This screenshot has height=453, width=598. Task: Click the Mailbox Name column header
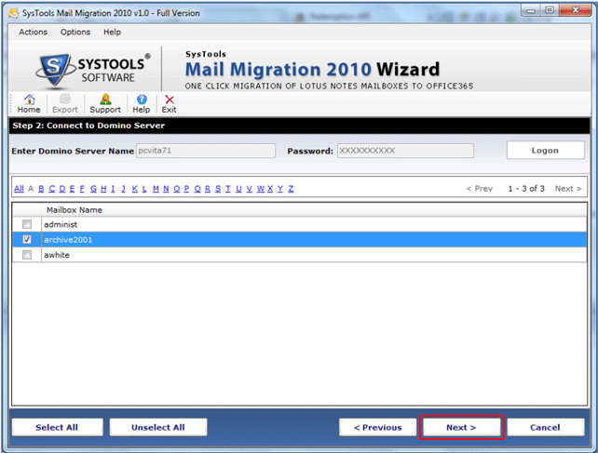tap(75, 210)
